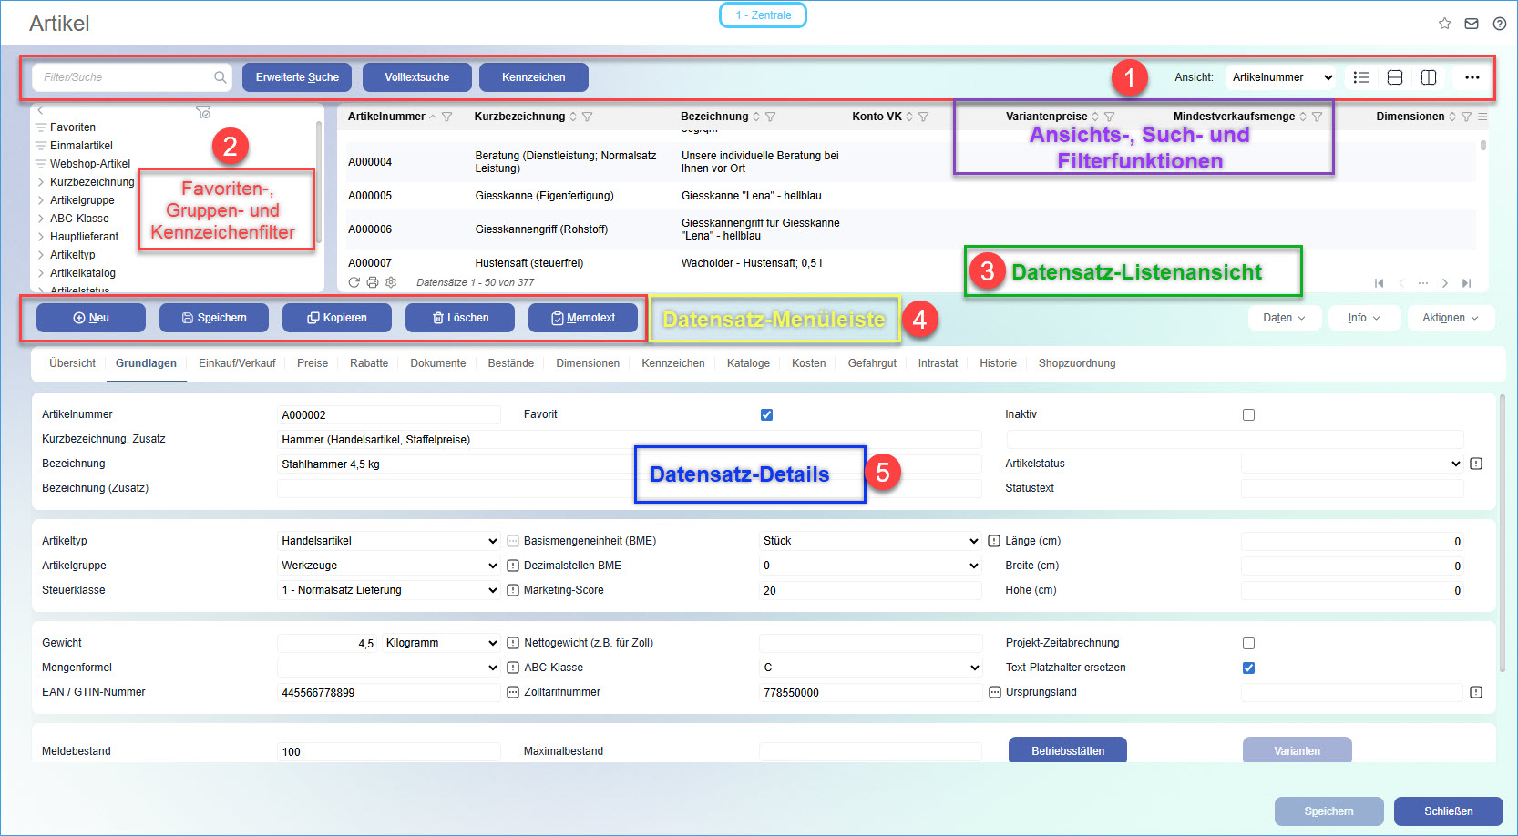Open the Ansicht dropdown
This screenshot has width=1518, height=836.
pyautogui.click(x=1281, y=77)
